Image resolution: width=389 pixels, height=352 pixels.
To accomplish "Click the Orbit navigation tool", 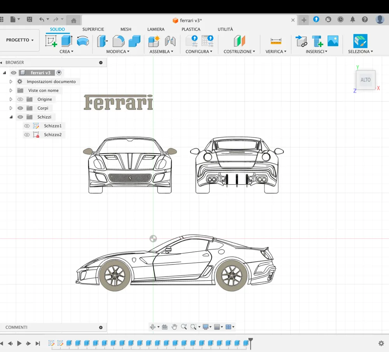I will [152, 327].
